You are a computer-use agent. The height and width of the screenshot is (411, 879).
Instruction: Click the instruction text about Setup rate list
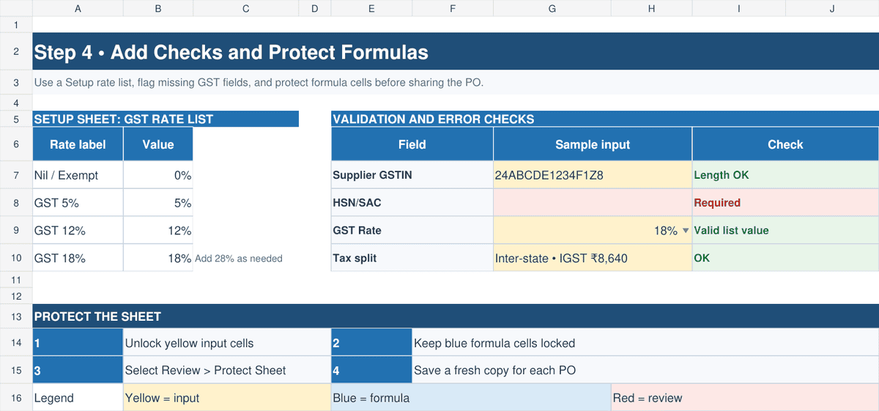(x=259, y=82)
